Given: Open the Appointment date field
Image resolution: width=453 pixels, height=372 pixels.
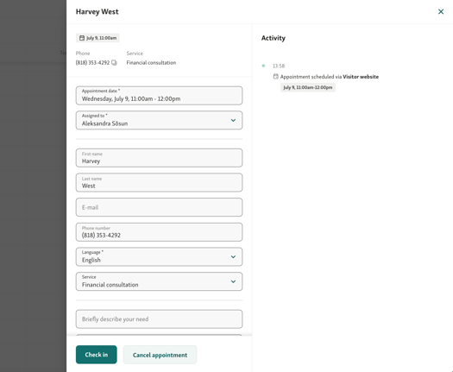Looking at the screenshot, I should pyautogui.click(x=159, y=96).
